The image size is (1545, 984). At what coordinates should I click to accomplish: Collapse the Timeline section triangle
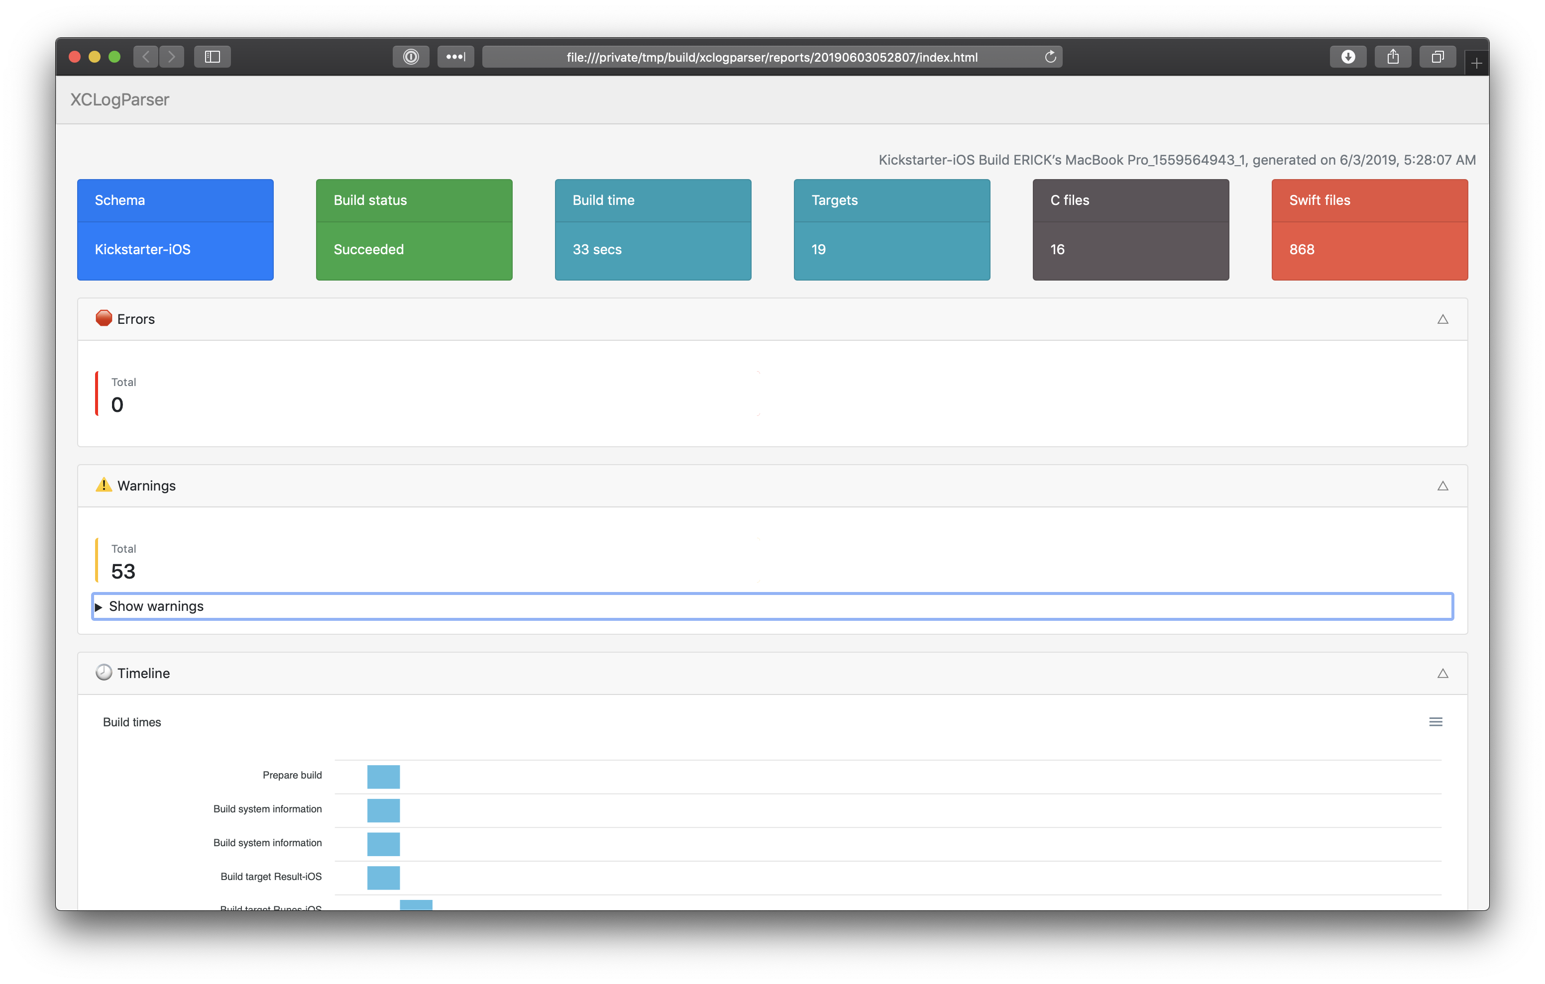click(1442, 673)
